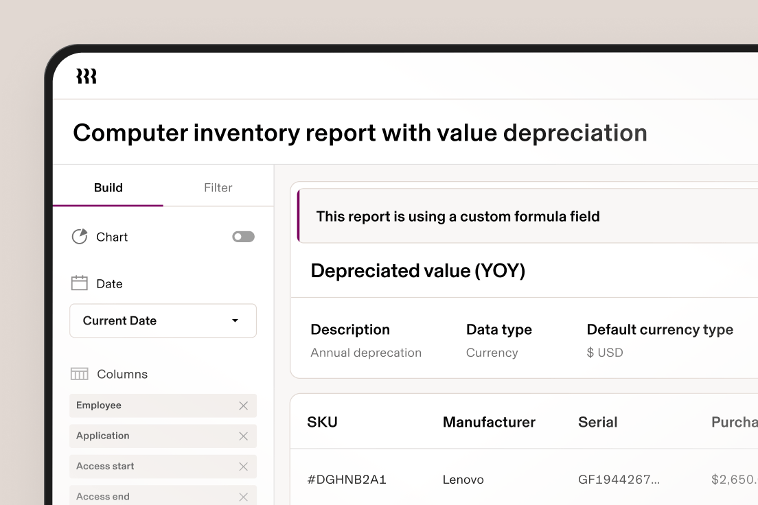Open the Current Date dropdown
Viewport: 758px width, 505px height.
pyautogui.click(x=163, y=320)
